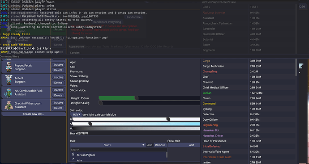Select Ardent character sprite
This screenshot has width=309, height=164.
pyautogui.click(x=9, y=80)
